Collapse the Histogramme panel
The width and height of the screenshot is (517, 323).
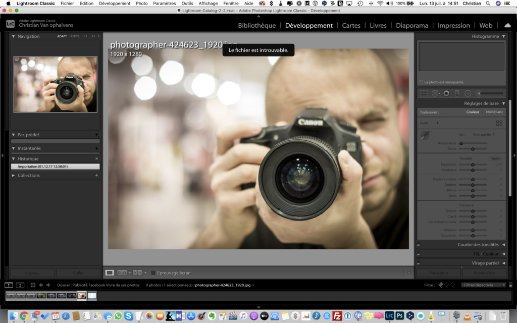coord(503,36)
